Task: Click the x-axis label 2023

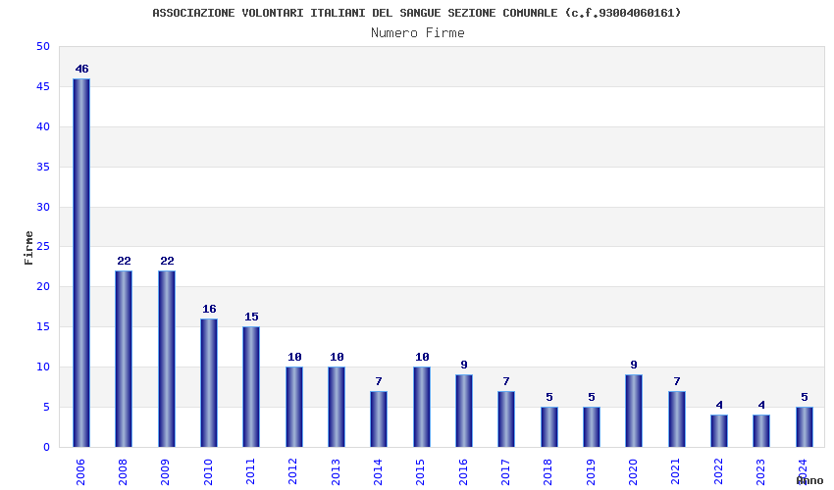Action: coord(760,472)
